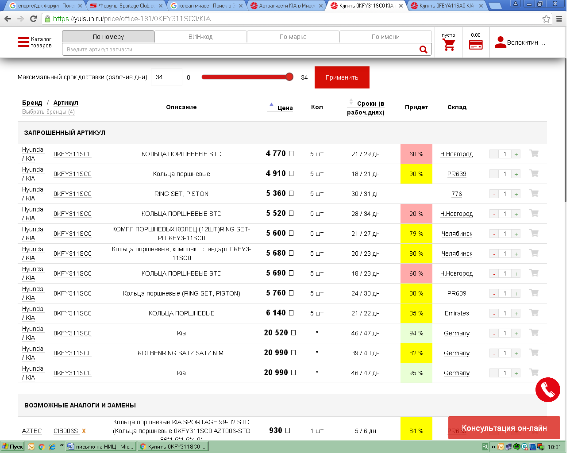
Task: Add Emirates warehouse item to cart
Action: [534, 313]
